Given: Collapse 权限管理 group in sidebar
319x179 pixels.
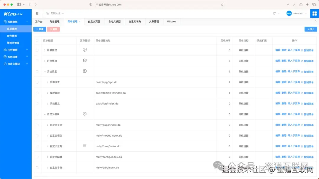Looking at the screenshot, I should pyautogui.click(x=27, y=22).
